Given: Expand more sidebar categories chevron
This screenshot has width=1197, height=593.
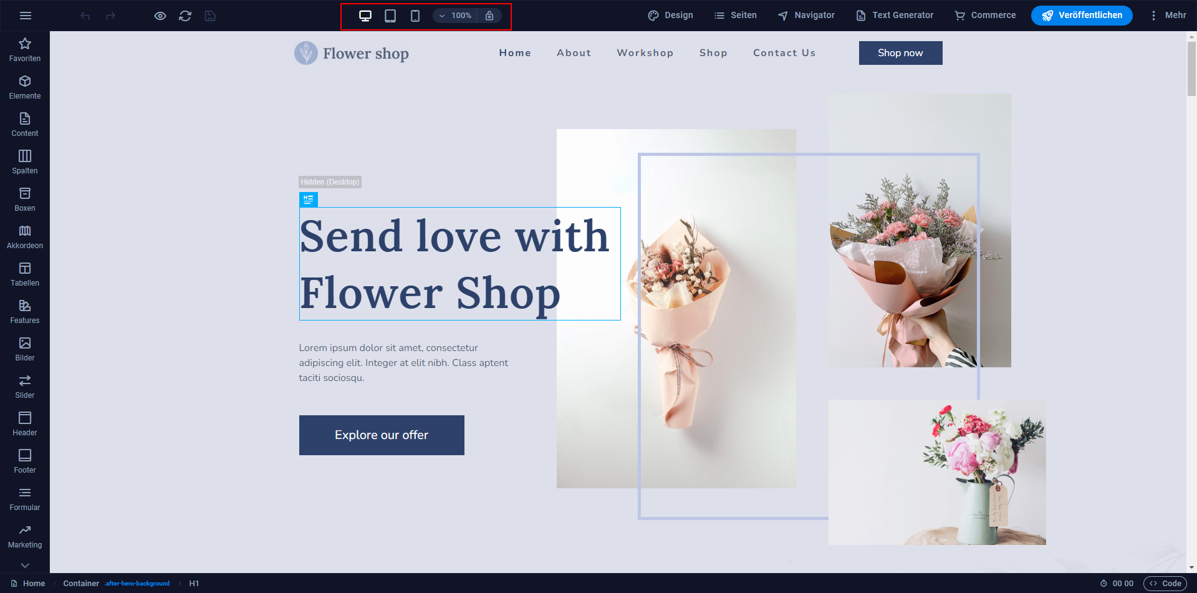Looking at the screenshot, I should click(25, 566).
